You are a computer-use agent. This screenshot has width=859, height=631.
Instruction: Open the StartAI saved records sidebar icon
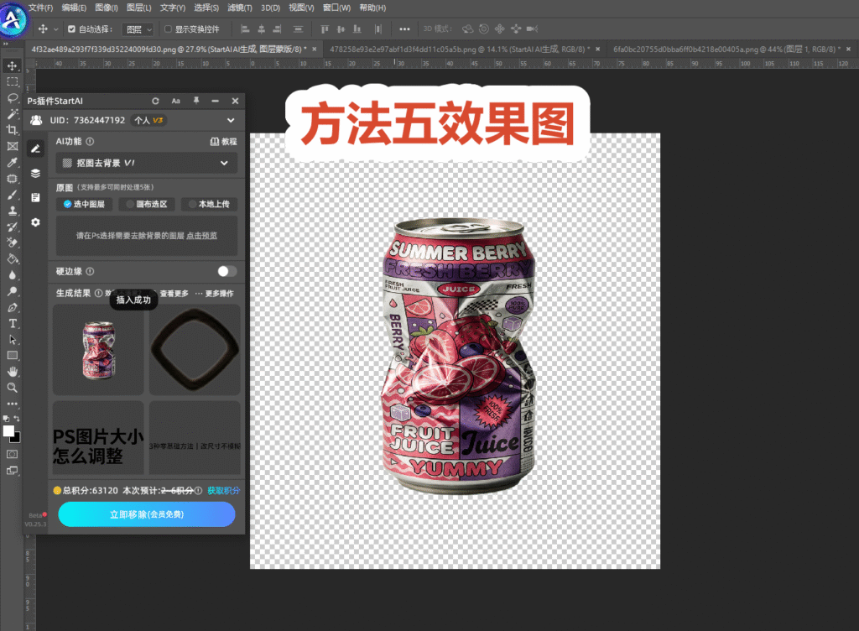(x=35, y=198)
